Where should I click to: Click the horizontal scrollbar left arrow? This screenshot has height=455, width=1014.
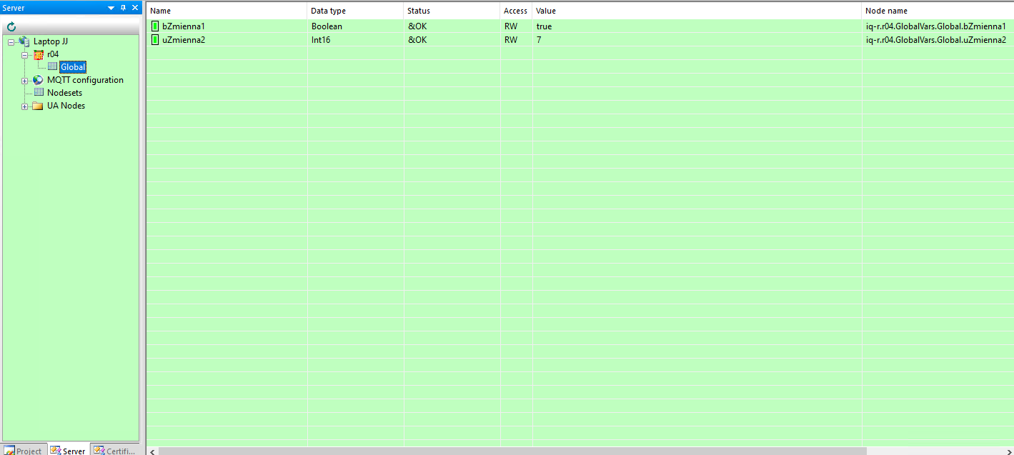(152, 451)
